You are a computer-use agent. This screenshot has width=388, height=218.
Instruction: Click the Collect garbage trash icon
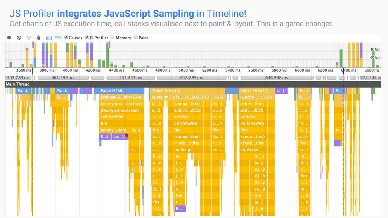click(x=38, y=38)
